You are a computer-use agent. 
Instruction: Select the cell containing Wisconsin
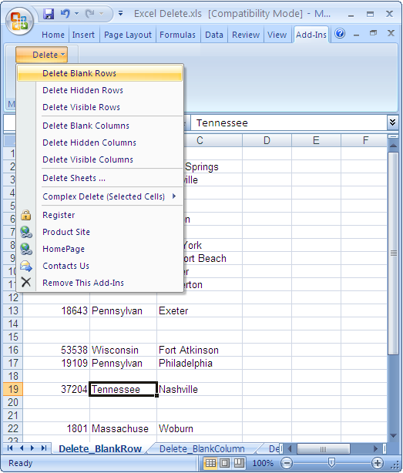point(123,350)
